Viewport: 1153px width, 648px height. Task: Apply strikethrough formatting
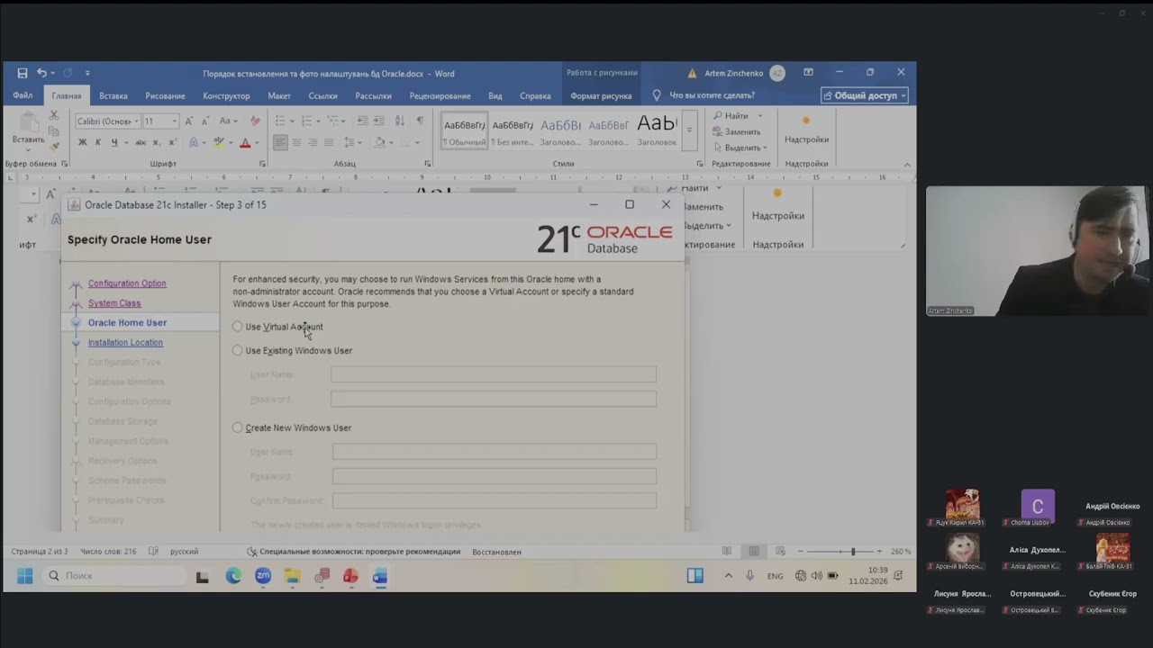[141, 142]
